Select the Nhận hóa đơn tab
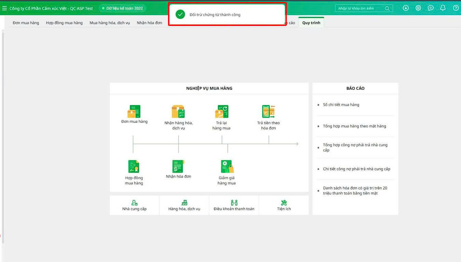The width and height of the screenshot is (461, 262). point(149,23)
